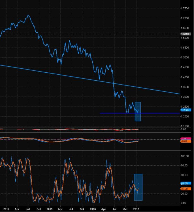
Task: Click the 2016 label on time axis
Action: pyautogui.click(x=93, y=209)
